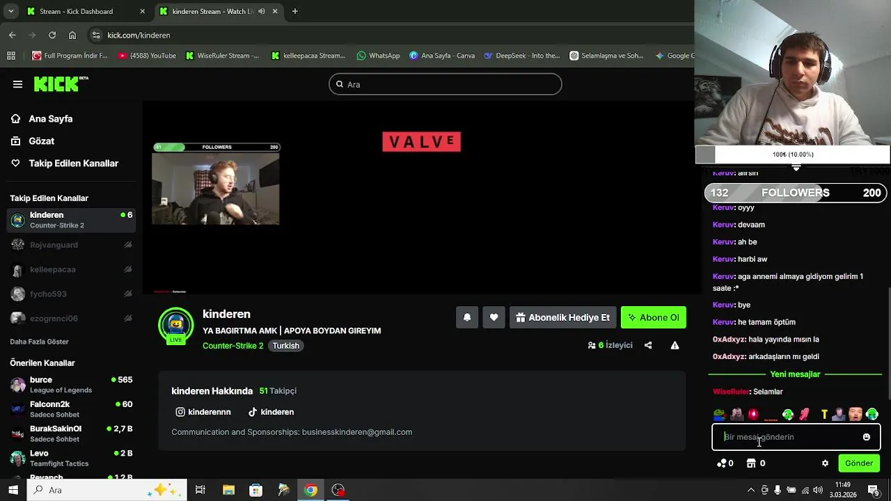Open Falconn2k recommended channel
Viewport: 891px width, 501px height.
tap(71, 409)
